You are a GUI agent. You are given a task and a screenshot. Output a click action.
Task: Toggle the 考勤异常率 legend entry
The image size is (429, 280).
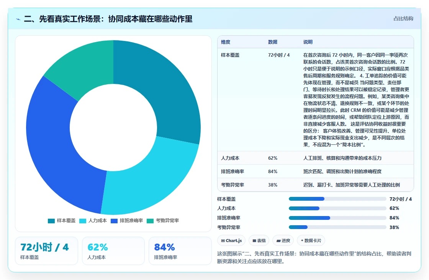coord(163,221)
